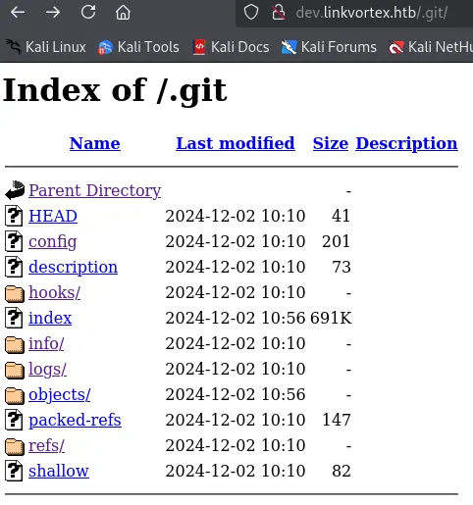Go back with the browser back arrow
Image resolution: width=473 pixels, height=505 pixels.
pos(18,13)
